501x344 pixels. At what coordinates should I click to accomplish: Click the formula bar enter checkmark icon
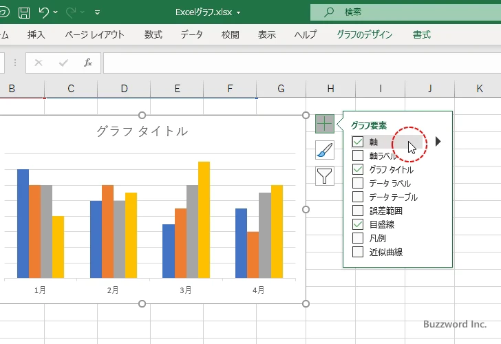click(63, 63)
